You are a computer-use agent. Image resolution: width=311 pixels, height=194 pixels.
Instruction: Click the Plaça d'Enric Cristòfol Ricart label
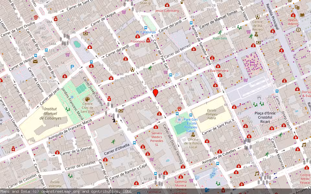(265, 117)
